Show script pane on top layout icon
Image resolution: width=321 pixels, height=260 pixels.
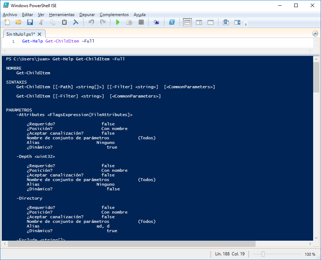point(187,22)
